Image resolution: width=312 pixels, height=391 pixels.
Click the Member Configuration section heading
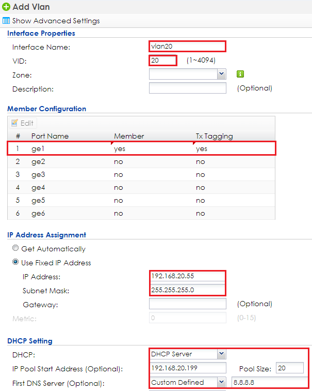[x=47, y=109]
